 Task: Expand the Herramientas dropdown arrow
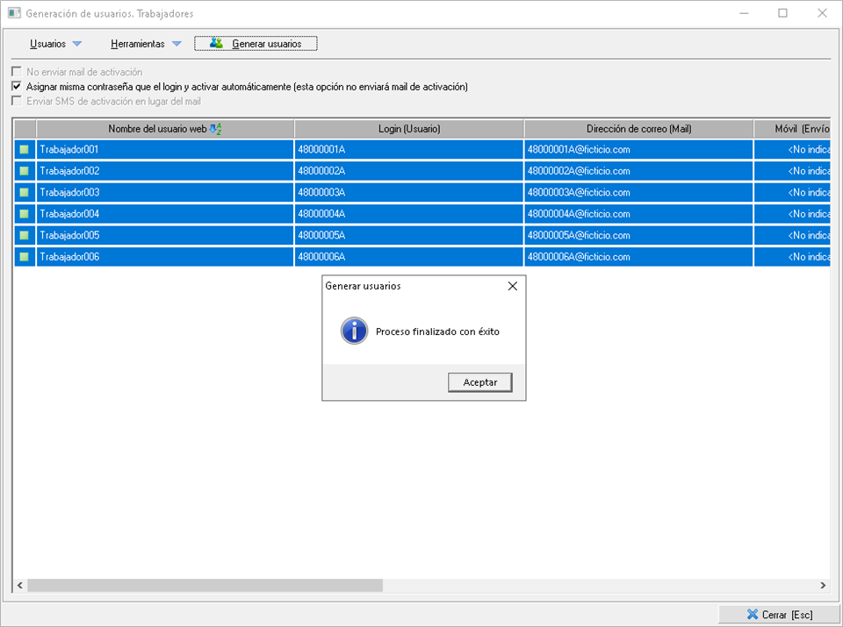(177, 44)
